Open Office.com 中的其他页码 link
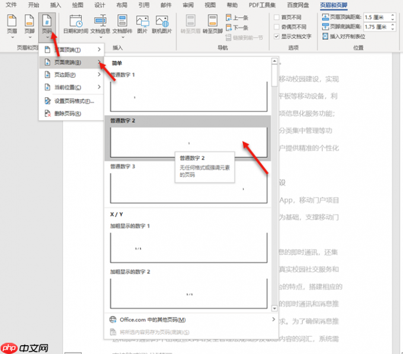403x354 pixels. [x=153, y=320]
